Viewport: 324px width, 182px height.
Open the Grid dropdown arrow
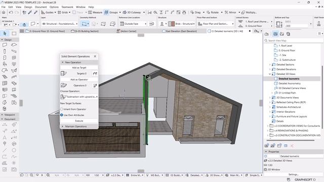coord(69,12)
